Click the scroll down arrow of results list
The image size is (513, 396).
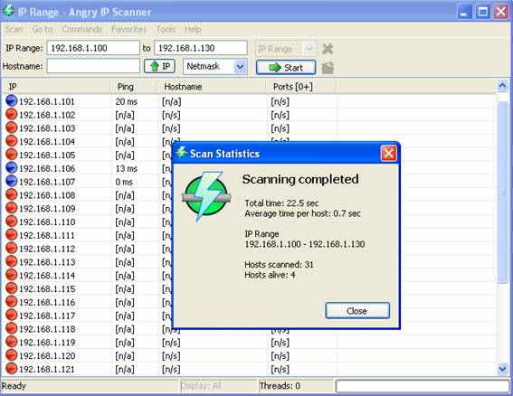pyautogui.click(x=502, y=369)
